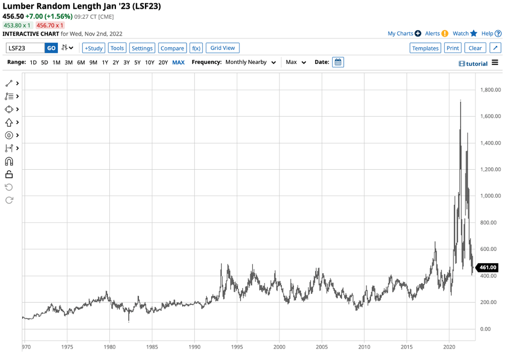Viewport: 512px width, 358px height.
Task: Open the Templates menu
Action: click(x=425, y=48)
